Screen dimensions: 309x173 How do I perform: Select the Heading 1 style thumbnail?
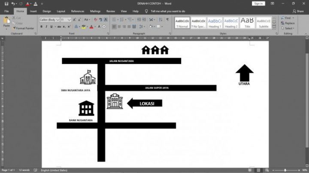point(215,23)
